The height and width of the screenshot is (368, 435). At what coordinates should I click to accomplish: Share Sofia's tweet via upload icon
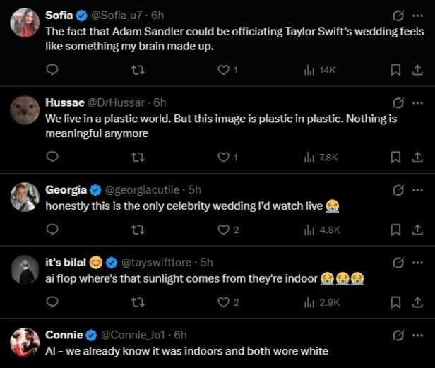(x=417, y=70)
